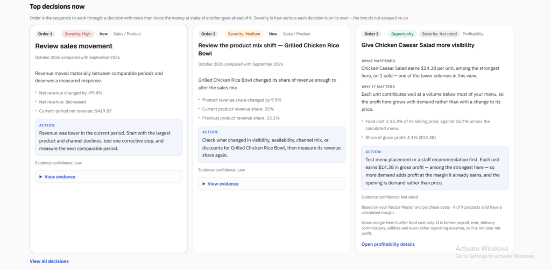Screen dimensions: 551x270
Task: Click the Profitability category label
Action: 472,34
